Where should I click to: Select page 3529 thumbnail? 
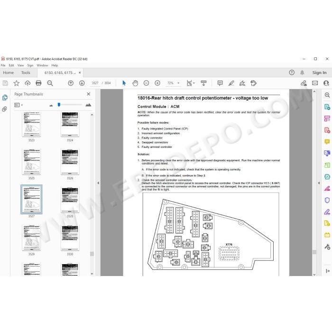(31, 238)
